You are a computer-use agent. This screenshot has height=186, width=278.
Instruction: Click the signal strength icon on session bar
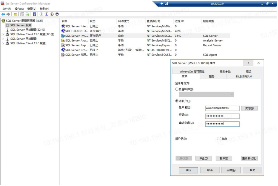[x=166, y=3]
